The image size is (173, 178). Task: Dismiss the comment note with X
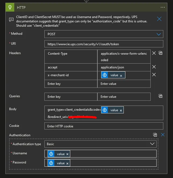159,19
